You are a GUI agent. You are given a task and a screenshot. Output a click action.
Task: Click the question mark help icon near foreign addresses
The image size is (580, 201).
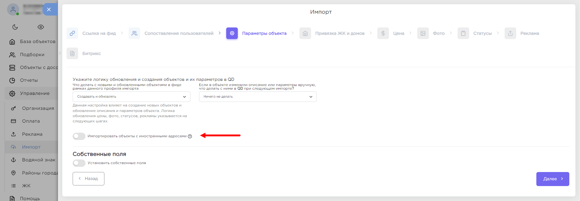[190, 136]
